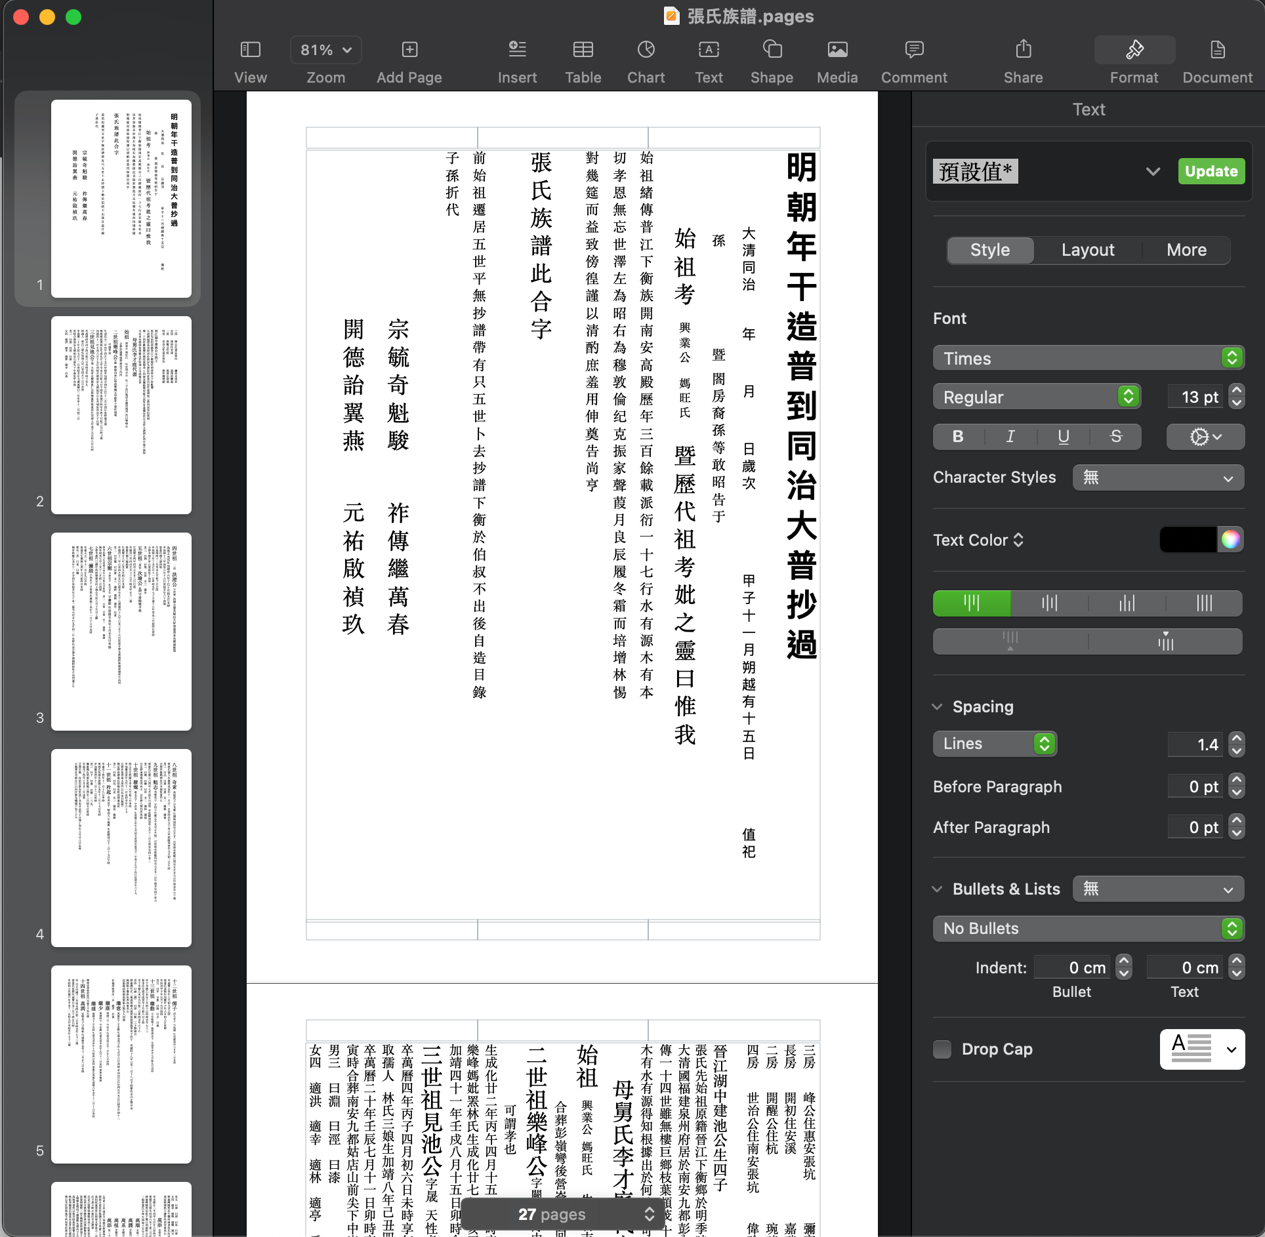The height and width of the screenshot is (1237, 1265).
Task: Toggle Bold text formatting
Action: [958, 437]
